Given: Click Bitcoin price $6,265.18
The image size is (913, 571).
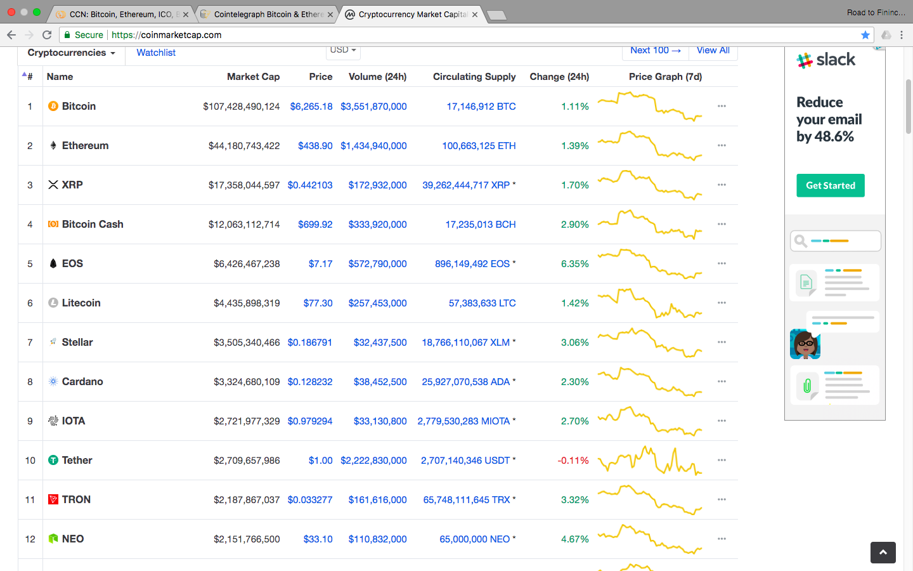Looking at the screenshot, I should (x=311, y=106).
